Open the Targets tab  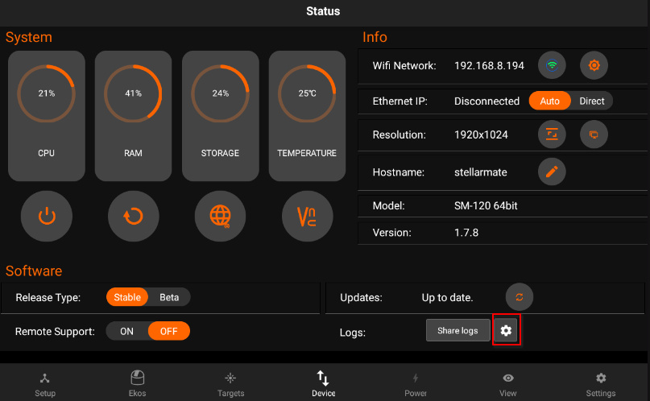point(230,384)
